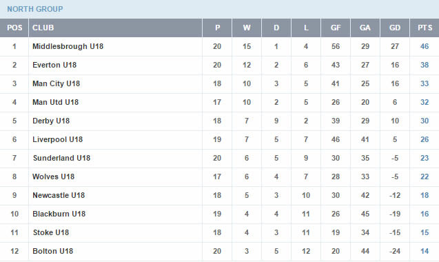Click Newcastle U18 club name
Screen dimensions: 439x262
pyautogui.click(x=59, y=195)
